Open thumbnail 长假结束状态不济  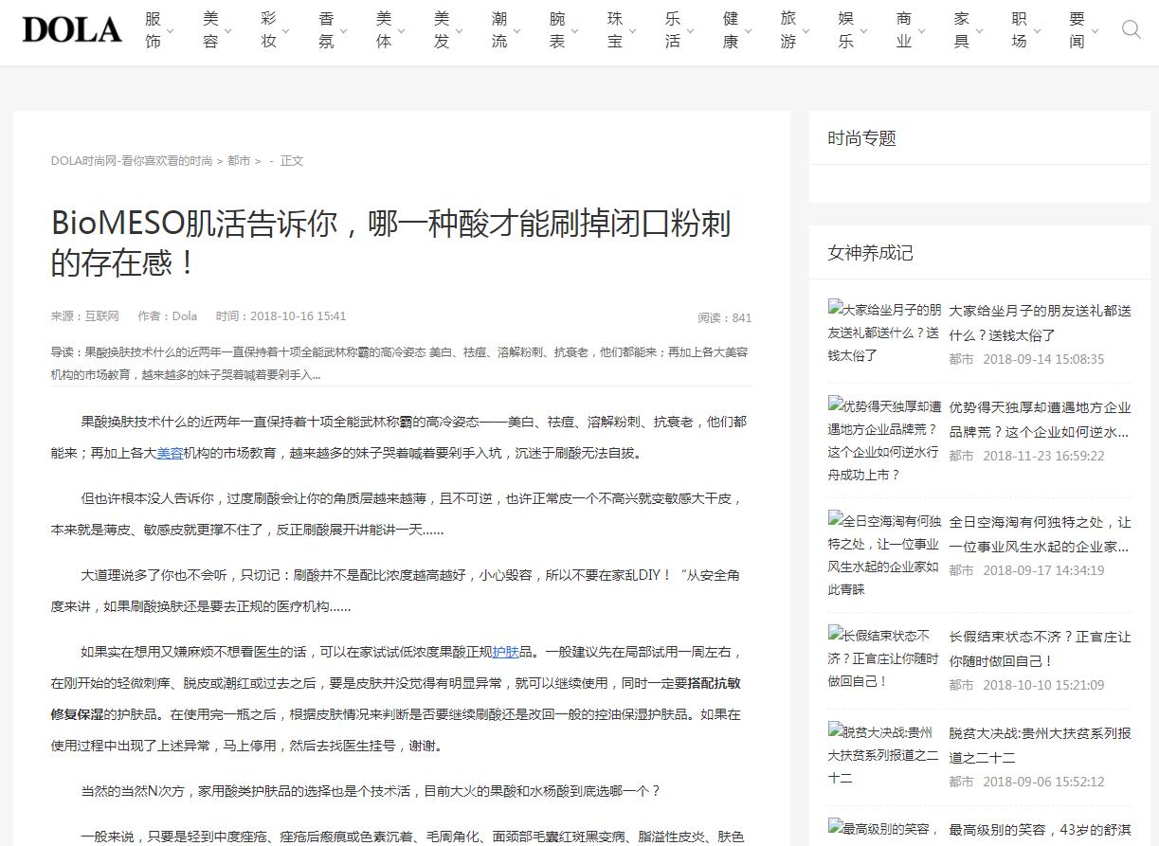coord(884,658)
